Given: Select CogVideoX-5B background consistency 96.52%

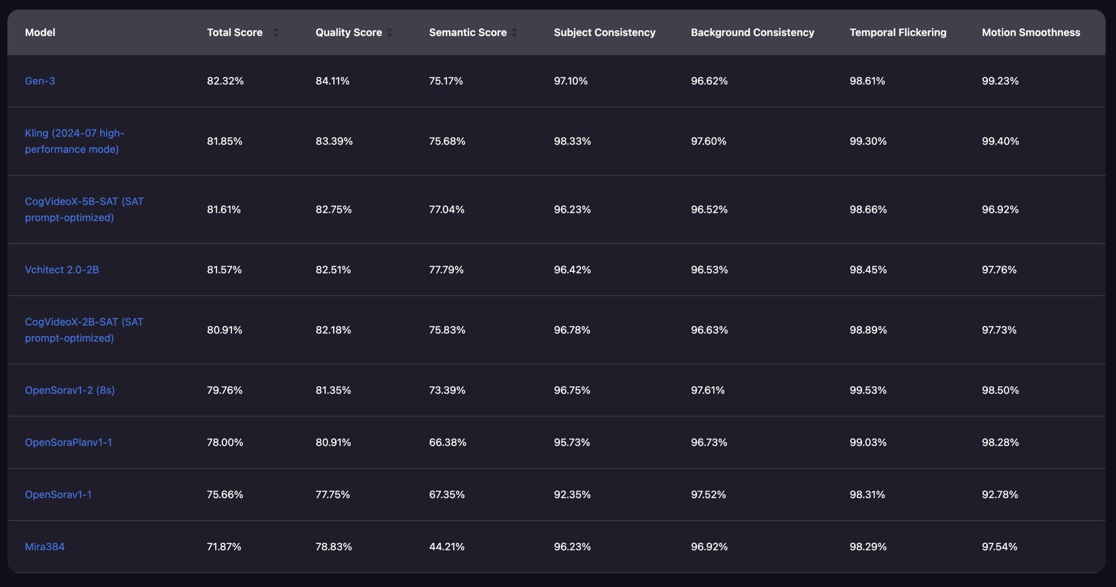Looking at the screenshot, I should (x=709, y=209).
